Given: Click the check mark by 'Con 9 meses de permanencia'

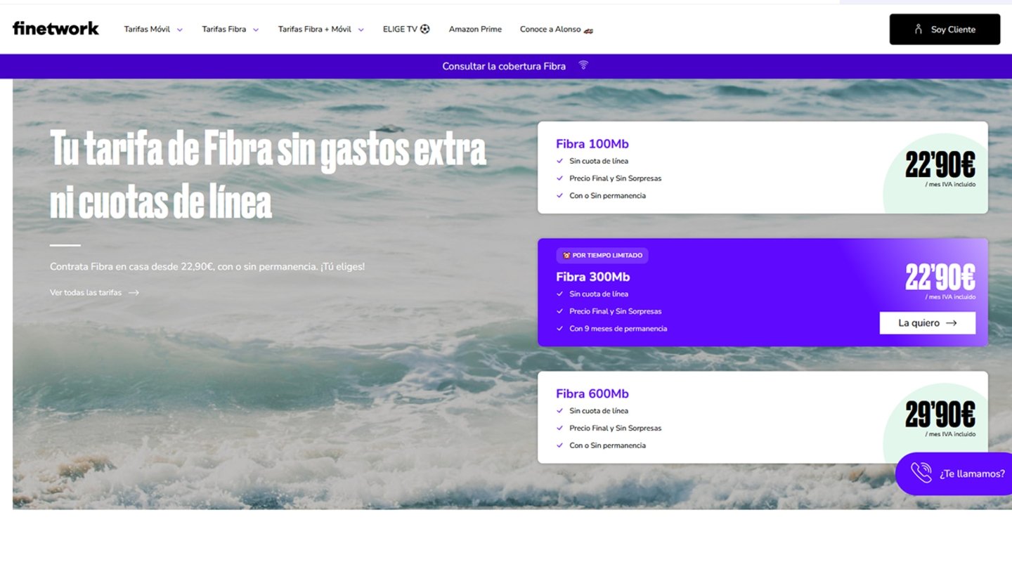Looking at the screenshot, I should coord(560,328).
